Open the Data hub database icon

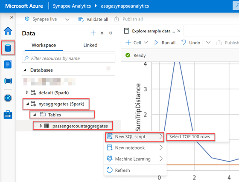(8, 48)
